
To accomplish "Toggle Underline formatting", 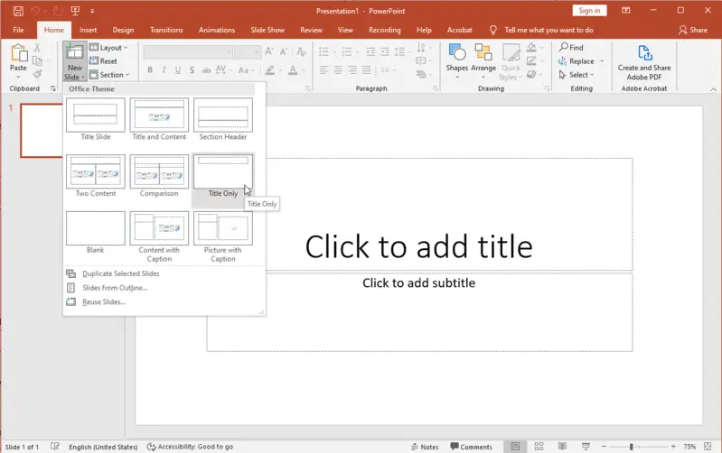I will [x=178, y=69].
